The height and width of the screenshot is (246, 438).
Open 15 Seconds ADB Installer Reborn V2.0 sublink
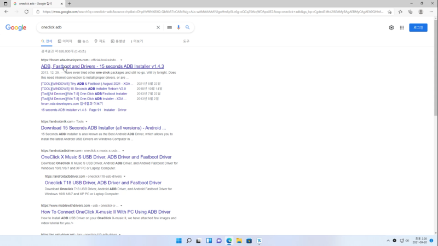tap(83, 89)
